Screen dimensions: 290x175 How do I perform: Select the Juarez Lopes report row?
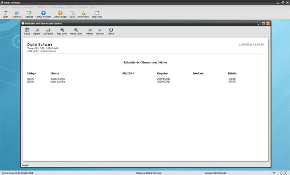point(131,79)
